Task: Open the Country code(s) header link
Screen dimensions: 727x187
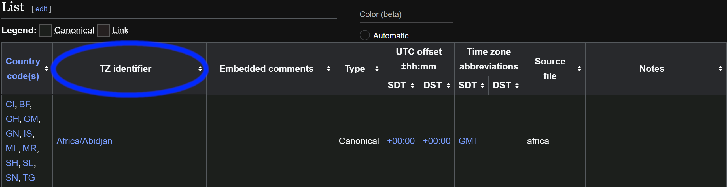Action: point(23,69)
